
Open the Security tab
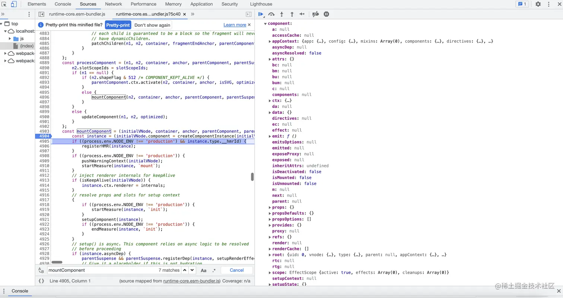[230, 4]
